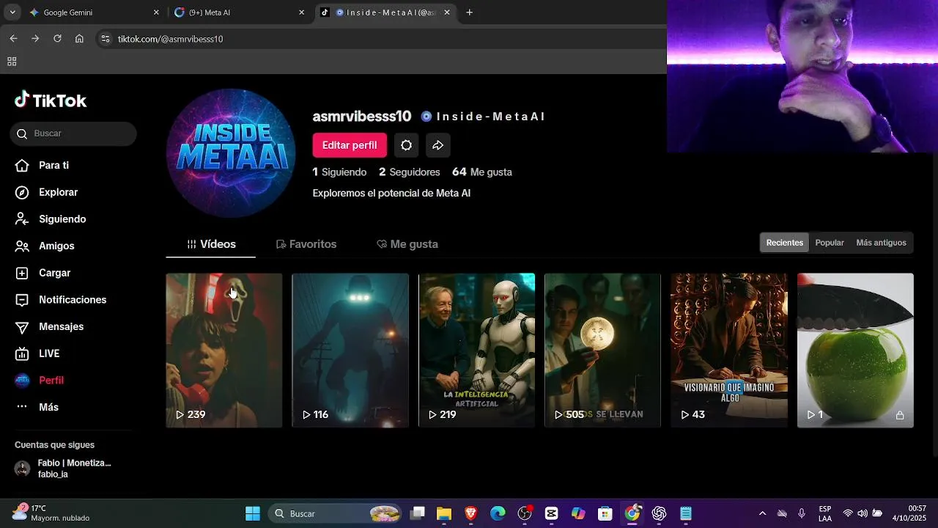Switch to the (9+) Meta AI tab
Screen dimensions: 938x528
tap(240, 12)
